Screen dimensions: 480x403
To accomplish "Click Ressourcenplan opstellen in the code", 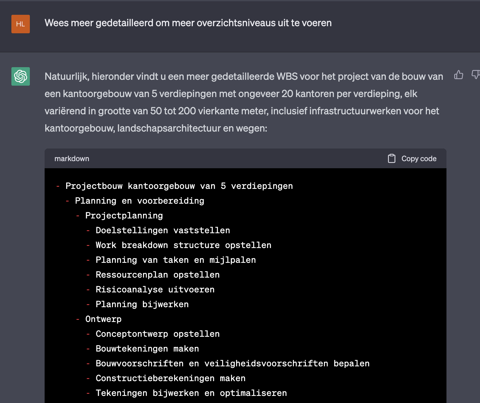I will tap(158, 275).
